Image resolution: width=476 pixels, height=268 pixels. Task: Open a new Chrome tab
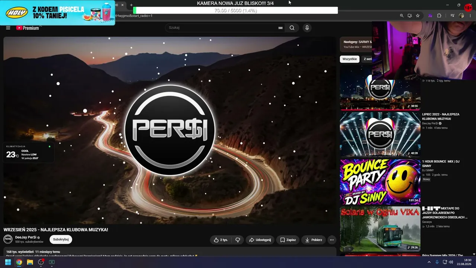[x=131, y=5]
